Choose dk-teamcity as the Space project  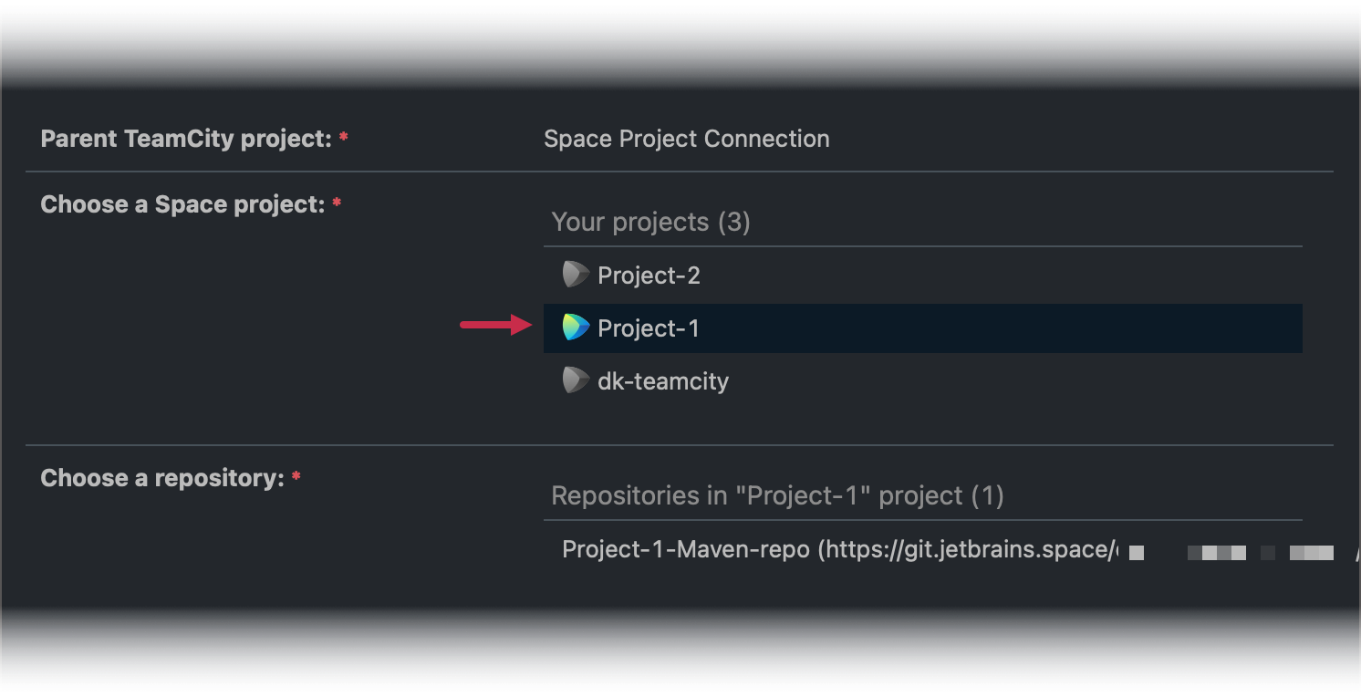pos(661,380)
